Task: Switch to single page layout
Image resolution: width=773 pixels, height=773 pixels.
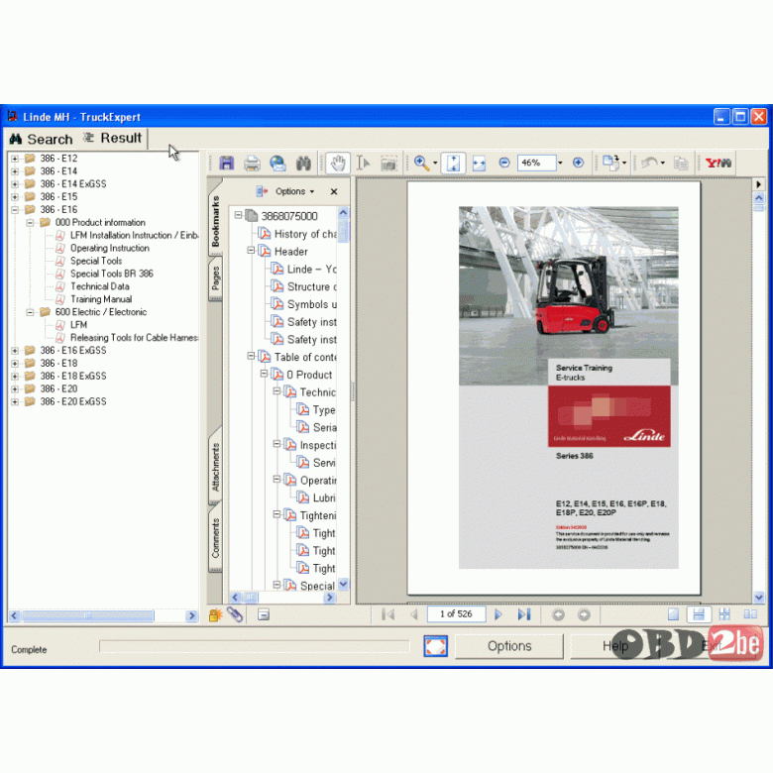Action: click(673, 614)
